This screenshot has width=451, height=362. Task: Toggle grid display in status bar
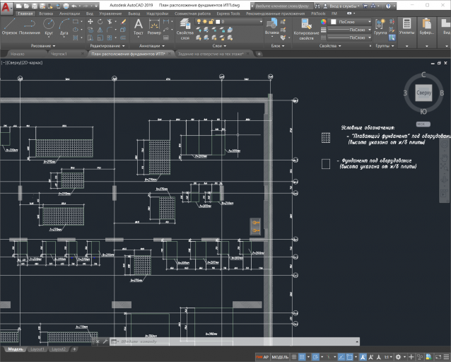tap(294, 357)
